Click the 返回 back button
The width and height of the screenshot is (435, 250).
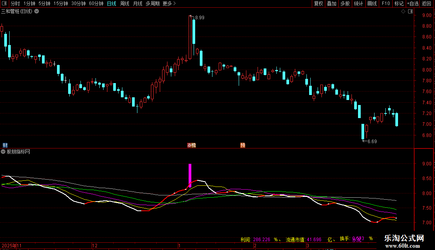click(427, 3)
